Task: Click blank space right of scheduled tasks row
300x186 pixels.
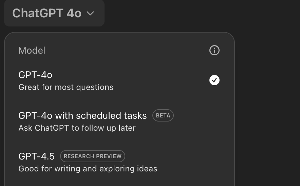Action: tap(200, 120)
